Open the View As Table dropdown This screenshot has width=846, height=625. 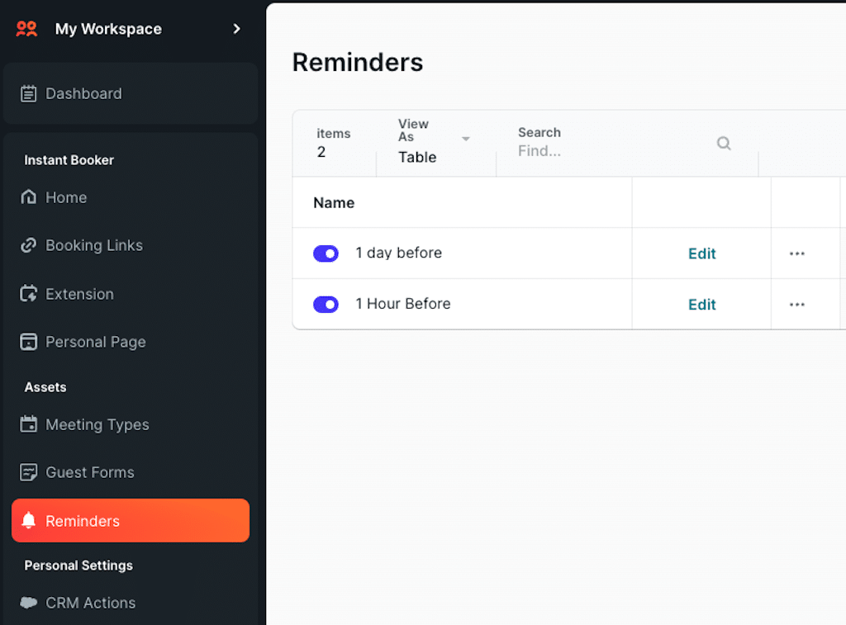435,142
